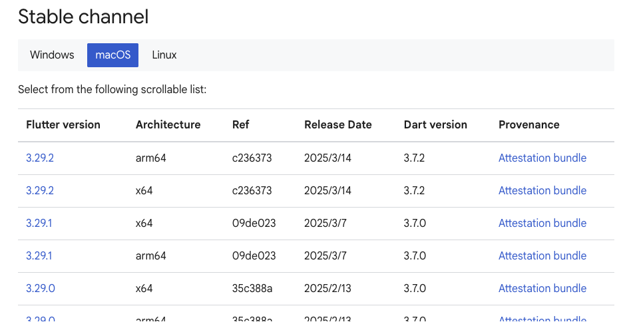Open Attestation bundle for 3.29.1 arm64
Image resolution: width=627 pixels, height=336 pixels.
pyautogui.click(x=542, y=256)
